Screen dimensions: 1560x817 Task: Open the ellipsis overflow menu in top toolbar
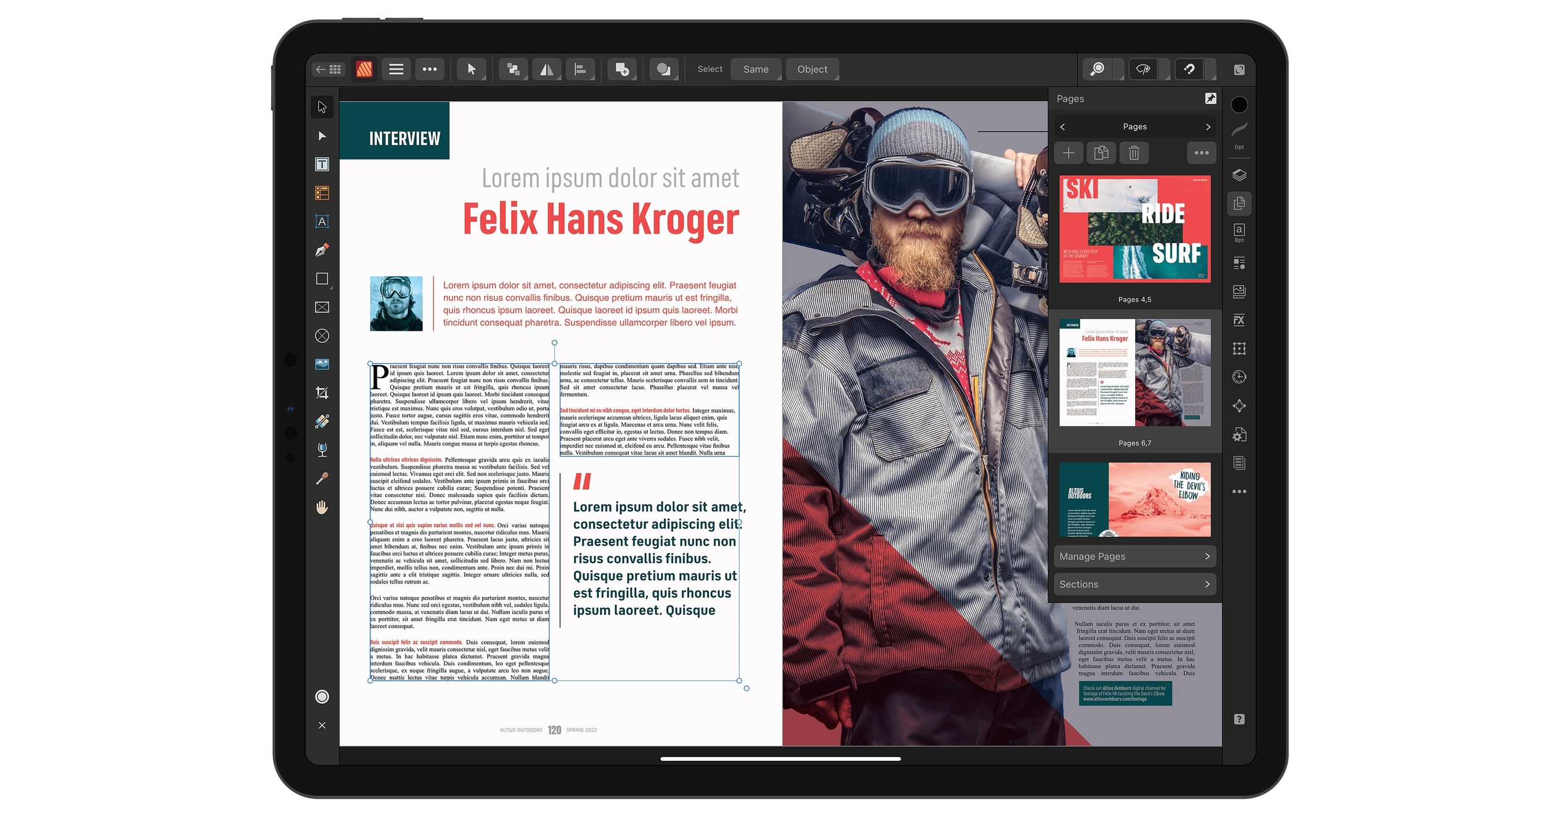pyautogui.click(x=430, y=69)
